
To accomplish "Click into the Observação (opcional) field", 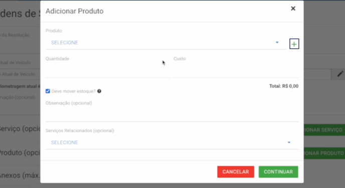I will (172, 115).
